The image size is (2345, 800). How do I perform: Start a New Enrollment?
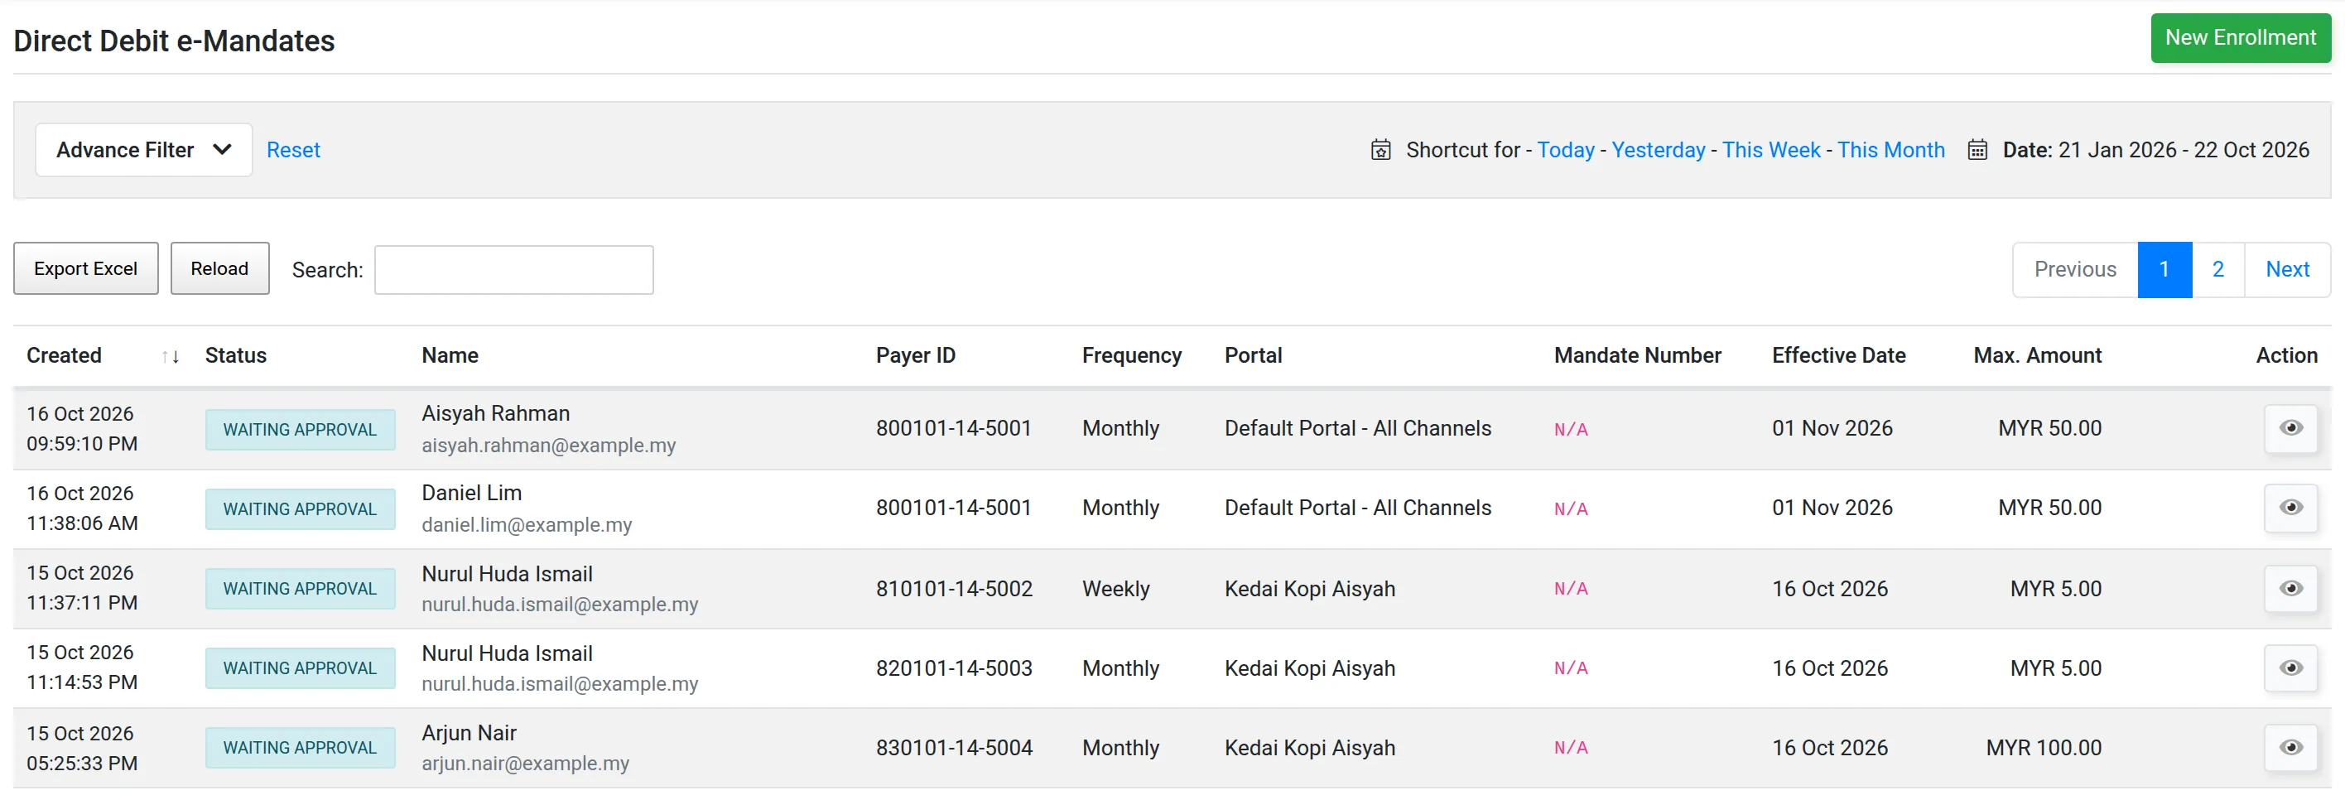(x=2241, y=38)
